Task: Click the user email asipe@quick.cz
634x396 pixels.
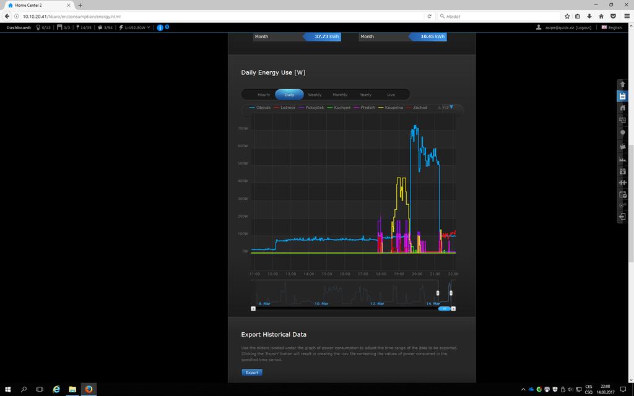Action: [560, 27]
